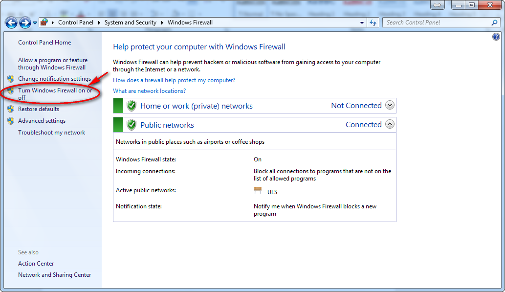Image resolution: width=505 pixels, height=292 pixels.
Task: Close the Windows Firewall window
Action: [490, 5]
